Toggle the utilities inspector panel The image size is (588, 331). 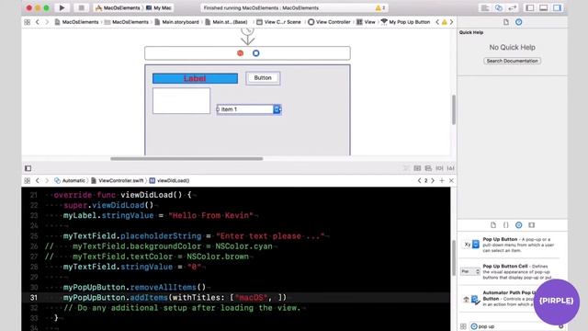(558, 8)
